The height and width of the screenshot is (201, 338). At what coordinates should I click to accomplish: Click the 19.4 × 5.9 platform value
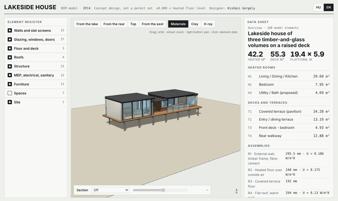coord(307,54)
